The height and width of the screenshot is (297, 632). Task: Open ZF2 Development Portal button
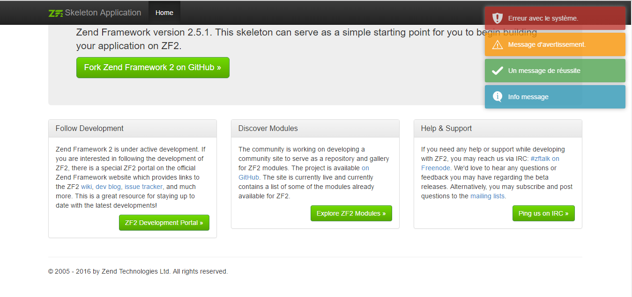click(x=164, y=223)
